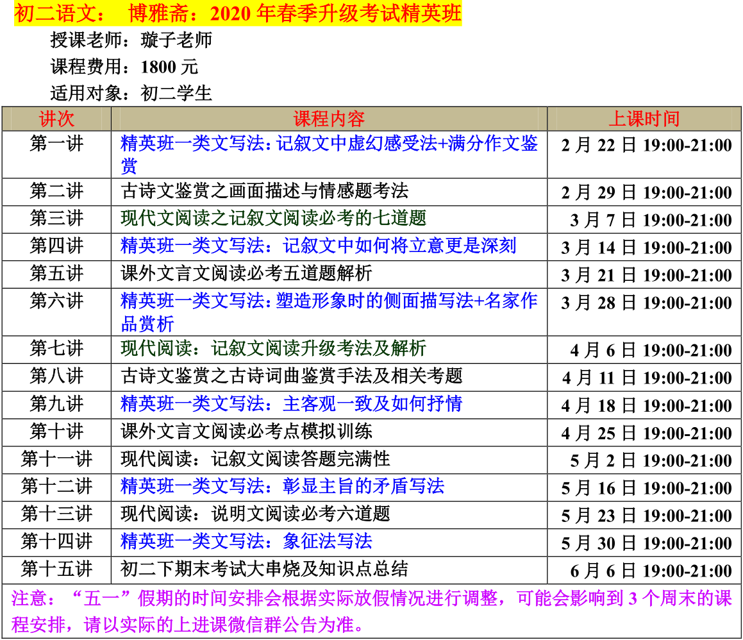Click the yellow-highlighted course title heading
This screenshot has height=640, width=743.
pos(237,13)
